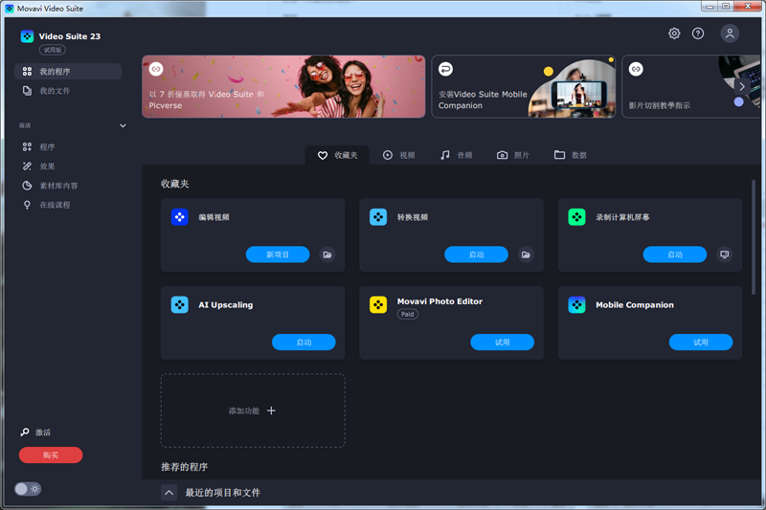Switch to the 视频 tab
This screenshot has height=510, width=766.
coord(398,155)
